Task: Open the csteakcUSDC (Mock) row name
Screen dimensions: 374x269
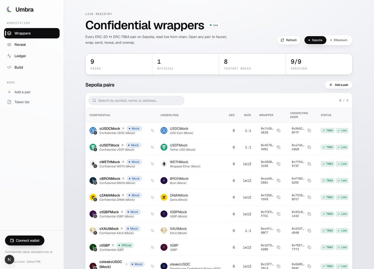Action: [111, 264]
